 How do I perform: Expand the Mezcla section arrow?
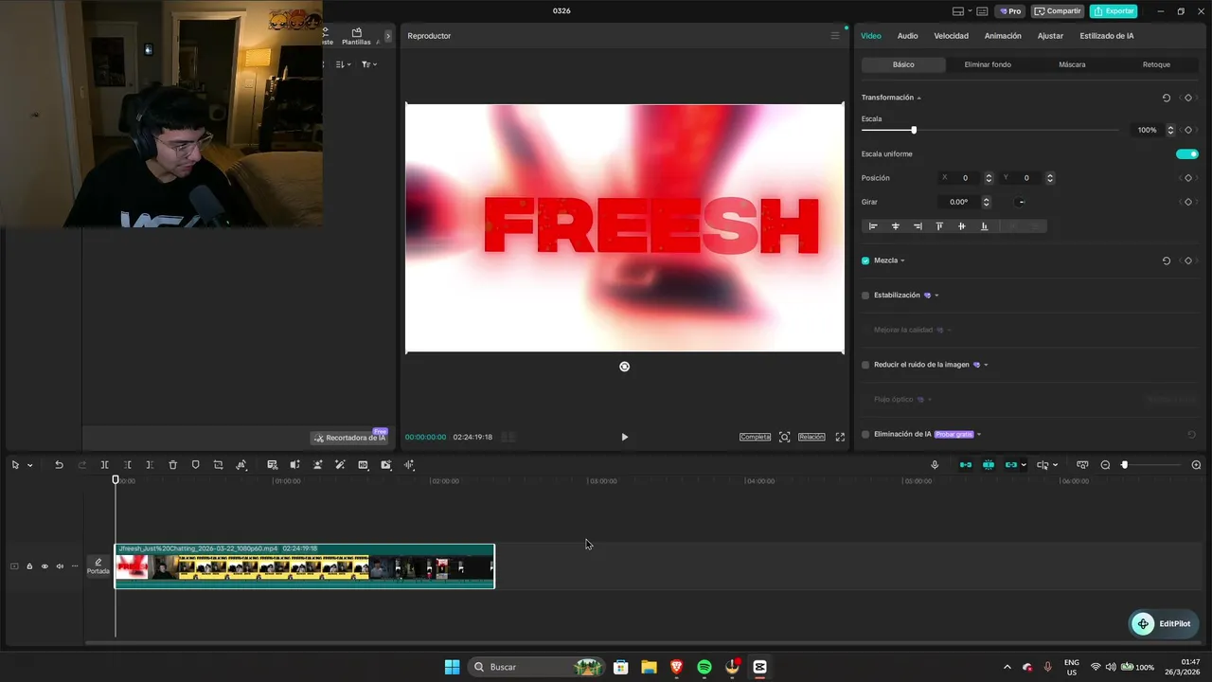[902, 260]
